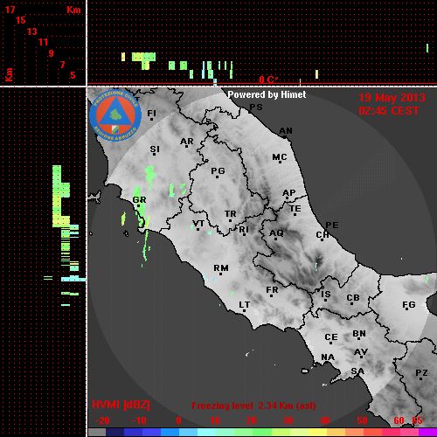Click the Freezing level 2.34 Km label
This screenshot has width=437, height=437.
coord(253,406)
